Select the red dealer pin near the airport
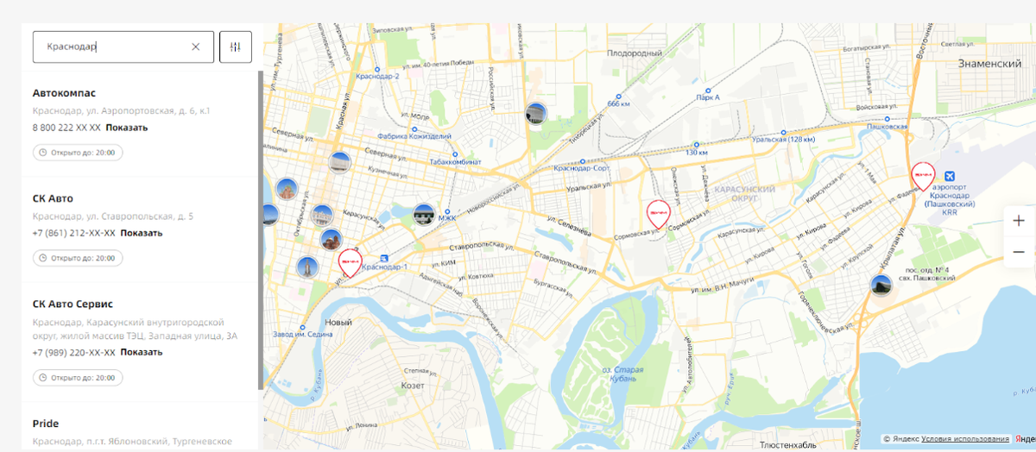This screenshot has width=1036, height=452. click(923, 176)
